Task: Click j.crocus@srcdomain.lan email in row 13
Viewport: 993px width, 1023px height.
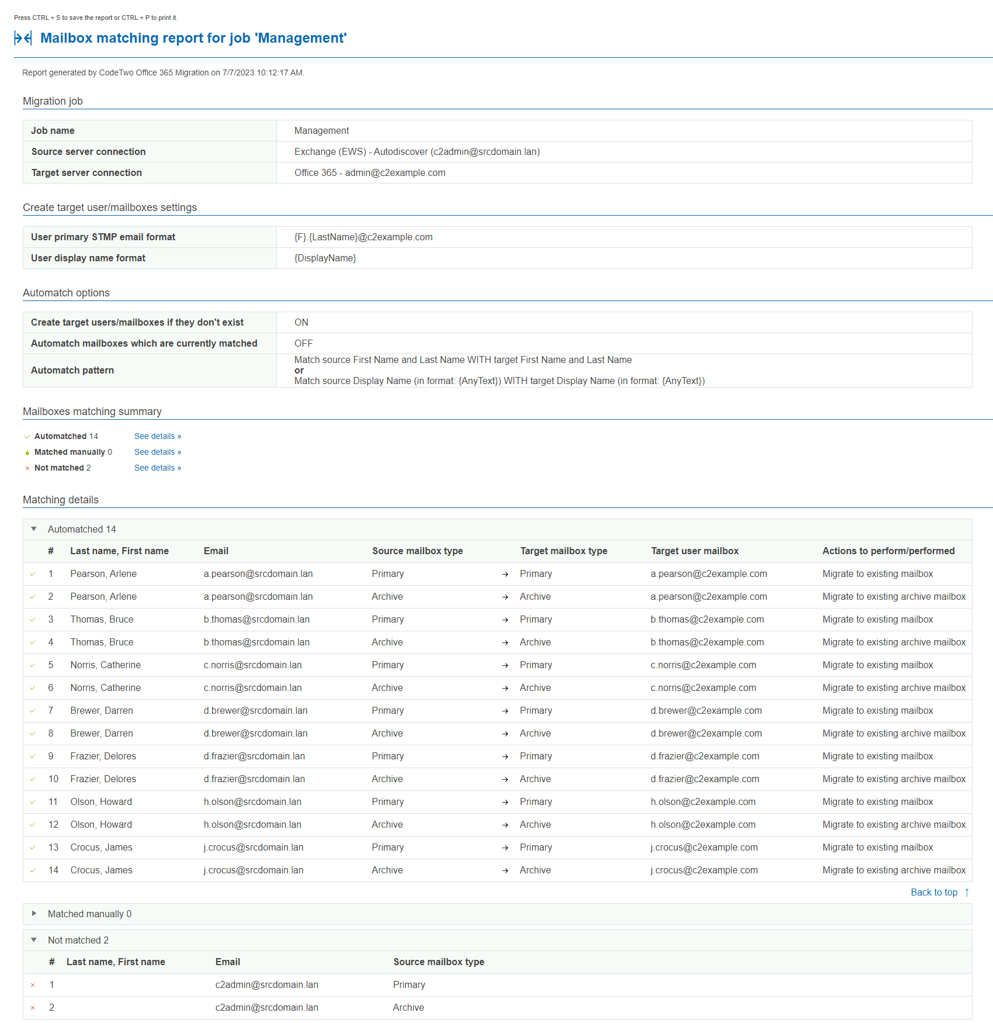Action: (253, 848)
